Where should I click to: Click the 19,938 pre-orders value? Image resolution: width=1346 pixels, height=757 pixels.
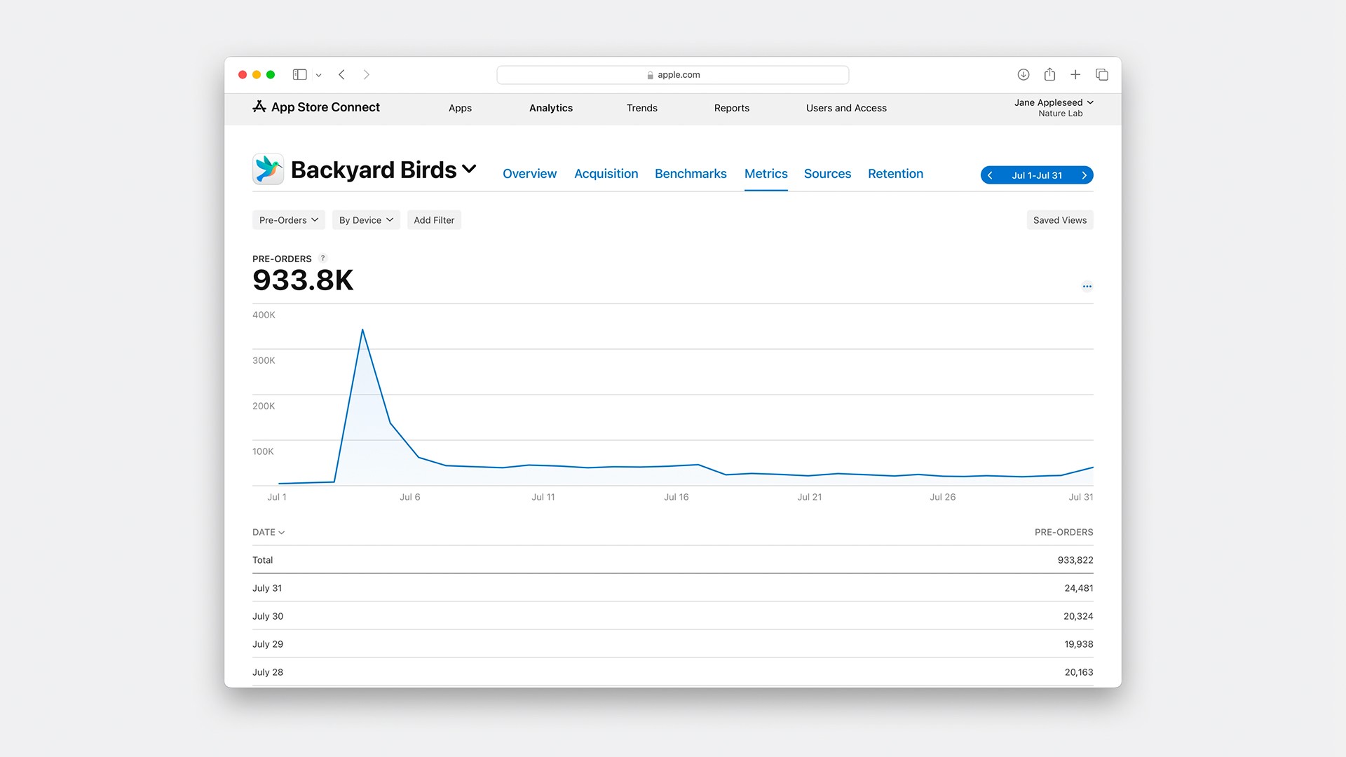pos(1079,644)
